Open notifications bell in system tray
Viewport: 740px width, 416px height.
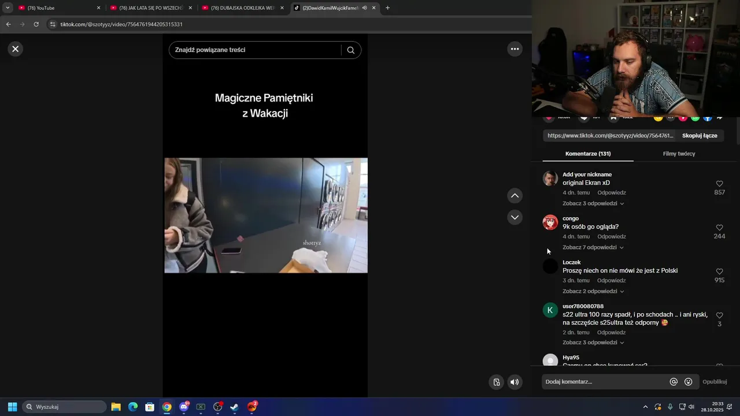click(x=730, y=407)
